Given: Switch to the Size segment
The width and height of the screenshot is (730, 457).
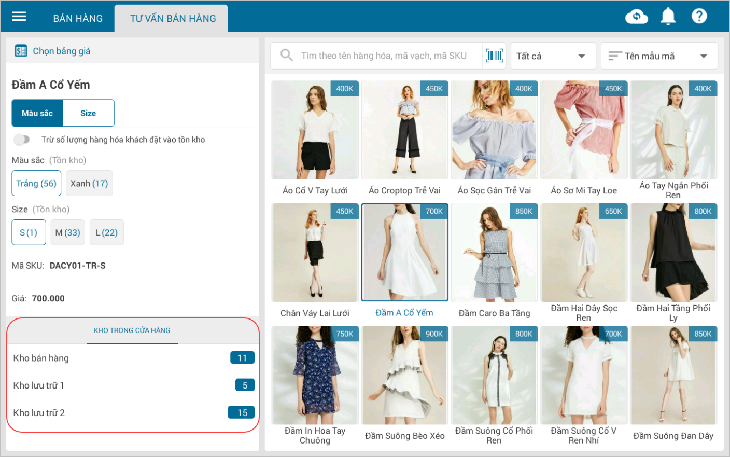Looking at the screenshot, I should [x=88, y=113].
